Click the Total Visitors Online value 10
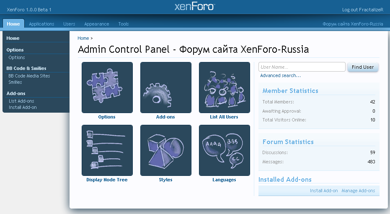390x214 pixels. coord(372,120)
